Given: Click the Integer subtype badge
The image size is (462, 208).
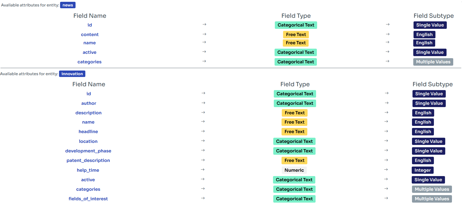Looking at the screenshot, I should point(423,170).
